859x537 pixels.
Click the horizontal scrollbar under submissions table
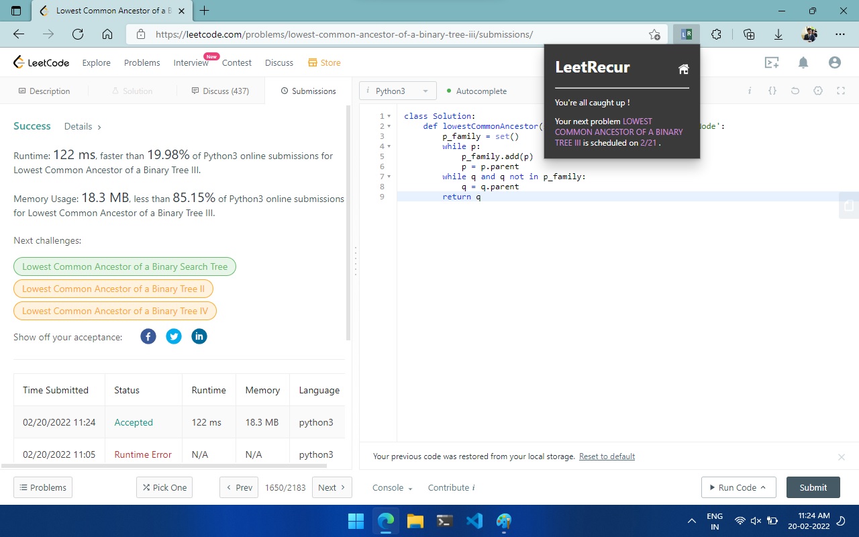pyautogui.click(x=163, y=465)
